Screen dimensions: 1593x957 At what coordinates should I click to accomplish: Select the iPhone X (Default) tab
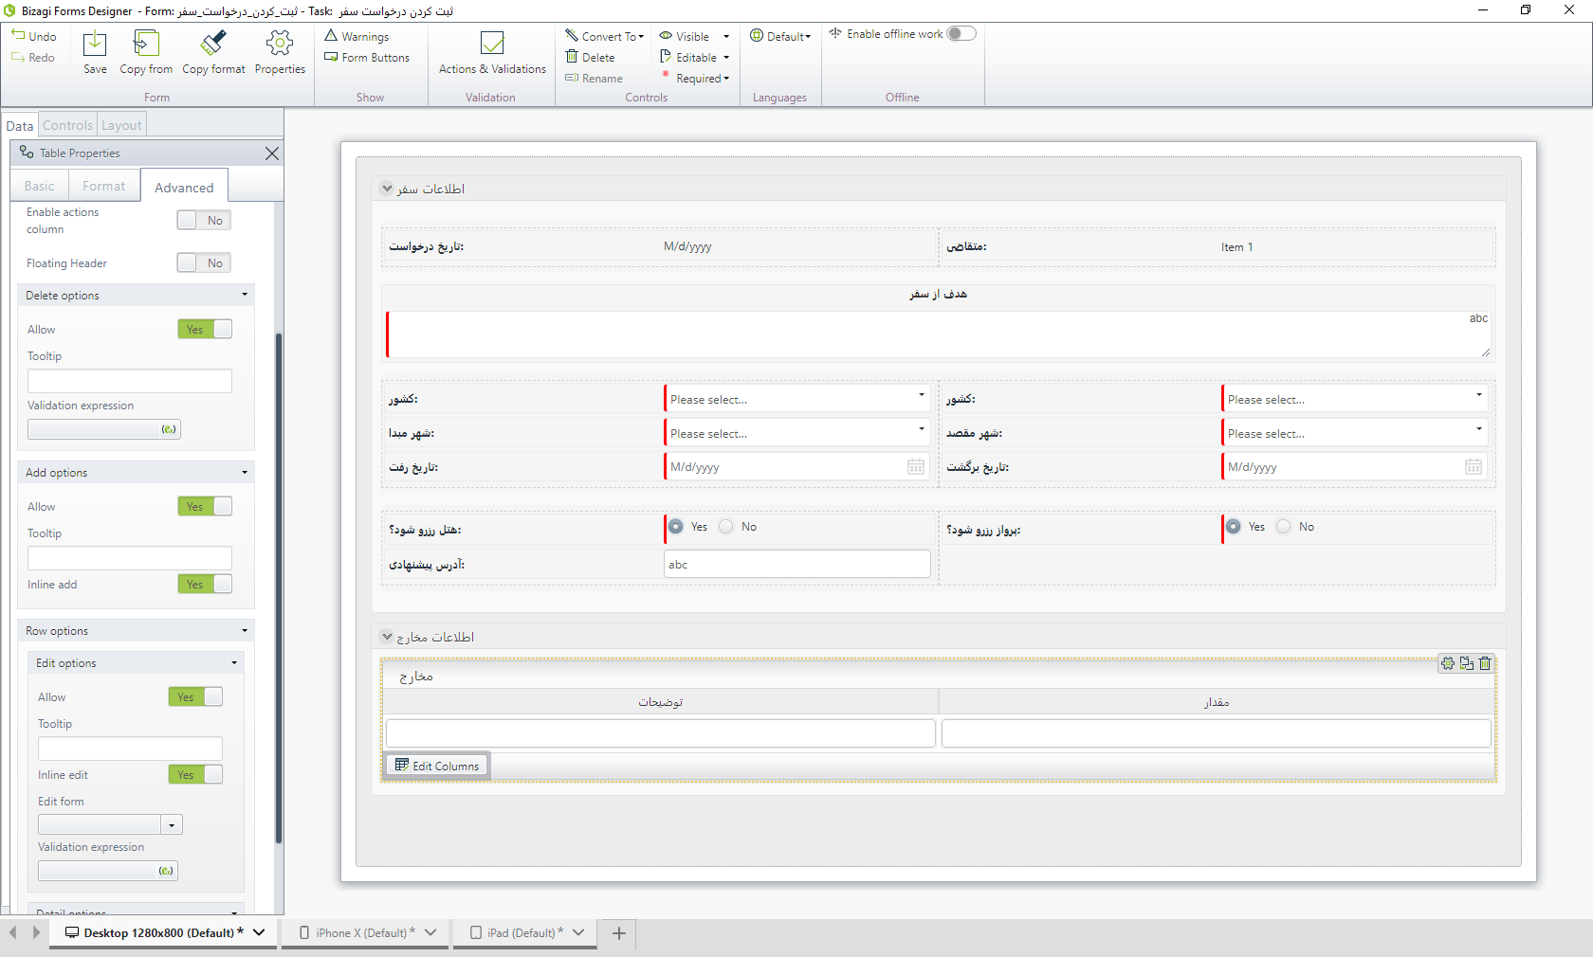pos(364,933)
